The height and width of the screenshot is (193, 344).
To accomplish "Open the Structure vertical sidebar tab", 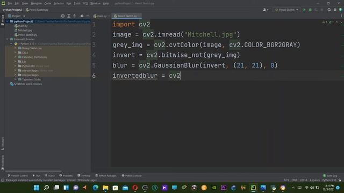I will (x=2, y=144).
